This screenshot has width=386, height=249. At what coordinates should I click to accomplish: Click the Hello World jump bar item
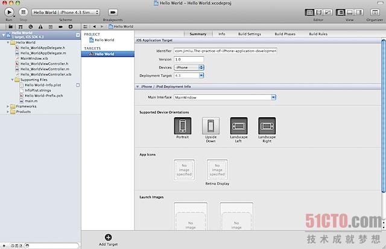point(121,27)
